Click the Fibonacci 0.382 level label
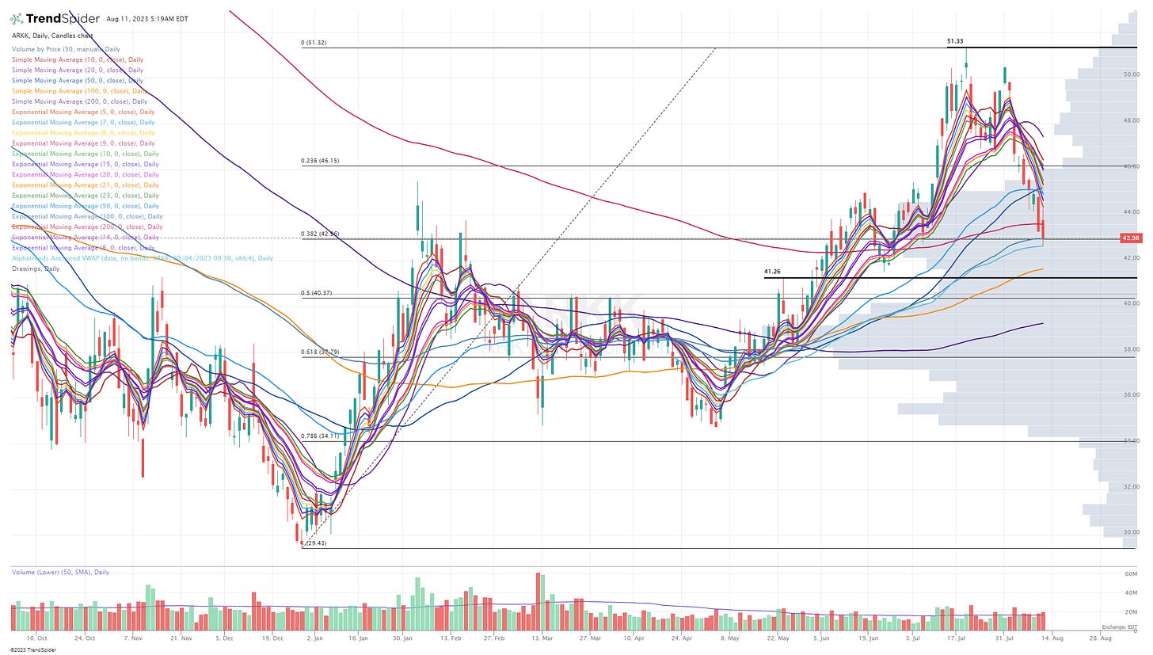The width and height of the screenshot is (1153, 655). pos(319,234)
